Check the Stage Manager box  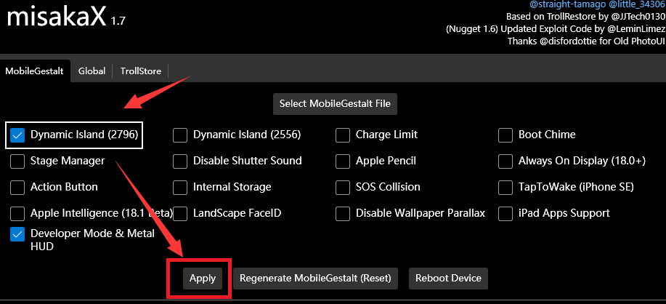click(18, 161)
